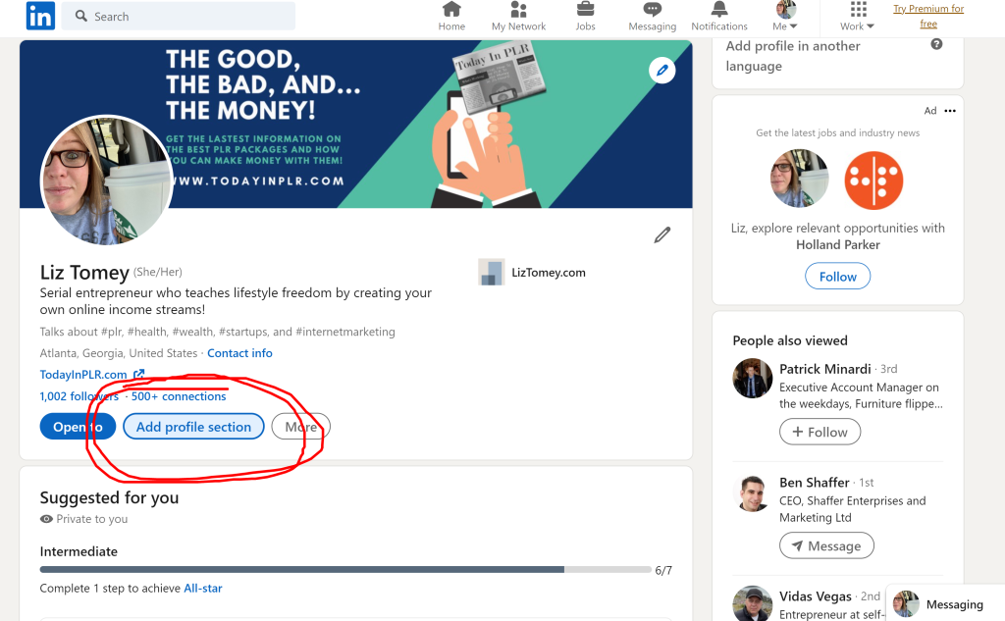The height and width of the screenshot is (621, 1005).
Task: Click the ad's Liz profile thumbnail
Action: [799, 179]
